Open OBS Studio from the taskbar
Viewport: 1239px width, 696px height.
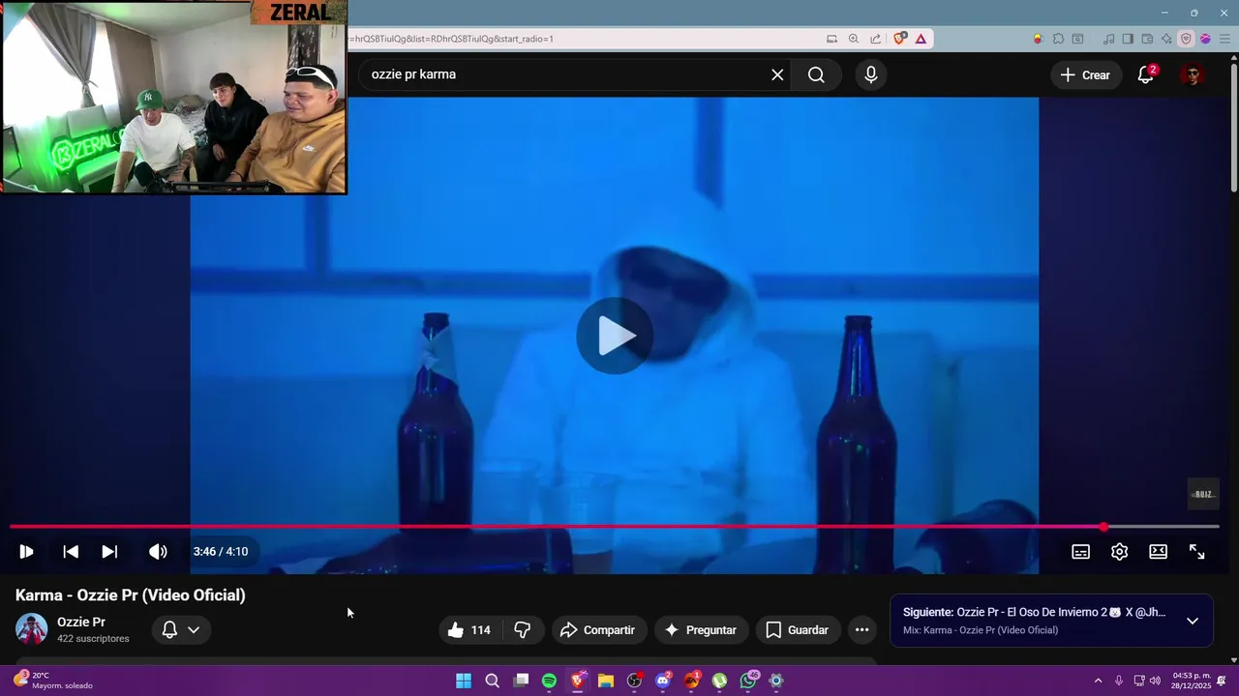pyautogui.click(x=634, y=681)
